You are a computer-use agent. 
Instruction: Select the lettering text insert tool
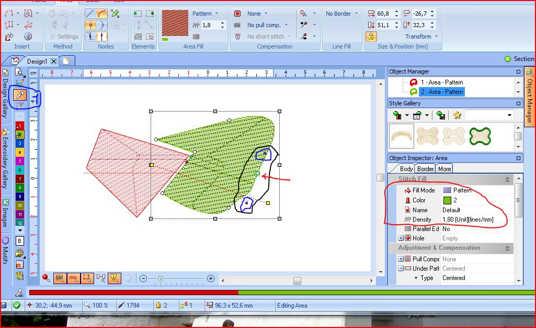[9, 37]
